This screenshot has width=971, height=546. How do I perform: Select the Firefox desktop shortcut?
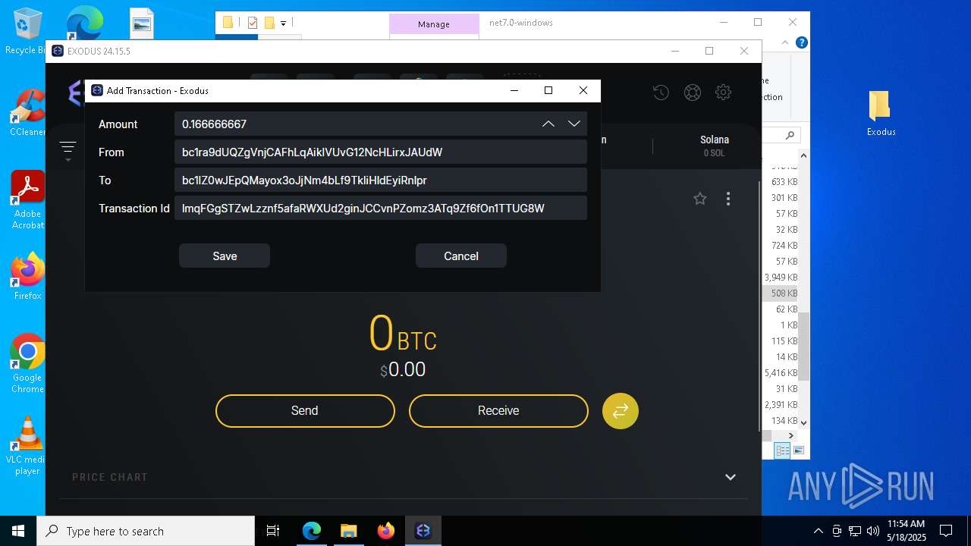(x=27, y=276)
